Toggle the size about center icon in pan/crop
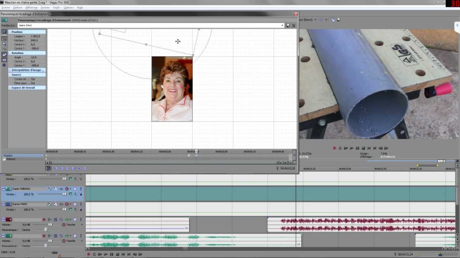 coord(4,60)
